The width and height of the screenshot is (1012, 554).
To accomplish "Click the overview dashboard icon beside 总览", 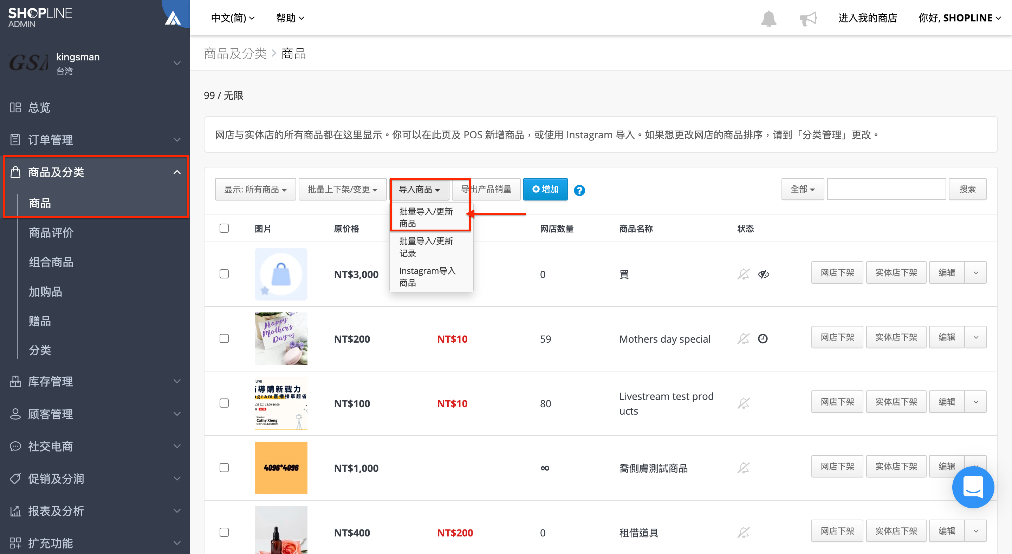I will point(15,107).
